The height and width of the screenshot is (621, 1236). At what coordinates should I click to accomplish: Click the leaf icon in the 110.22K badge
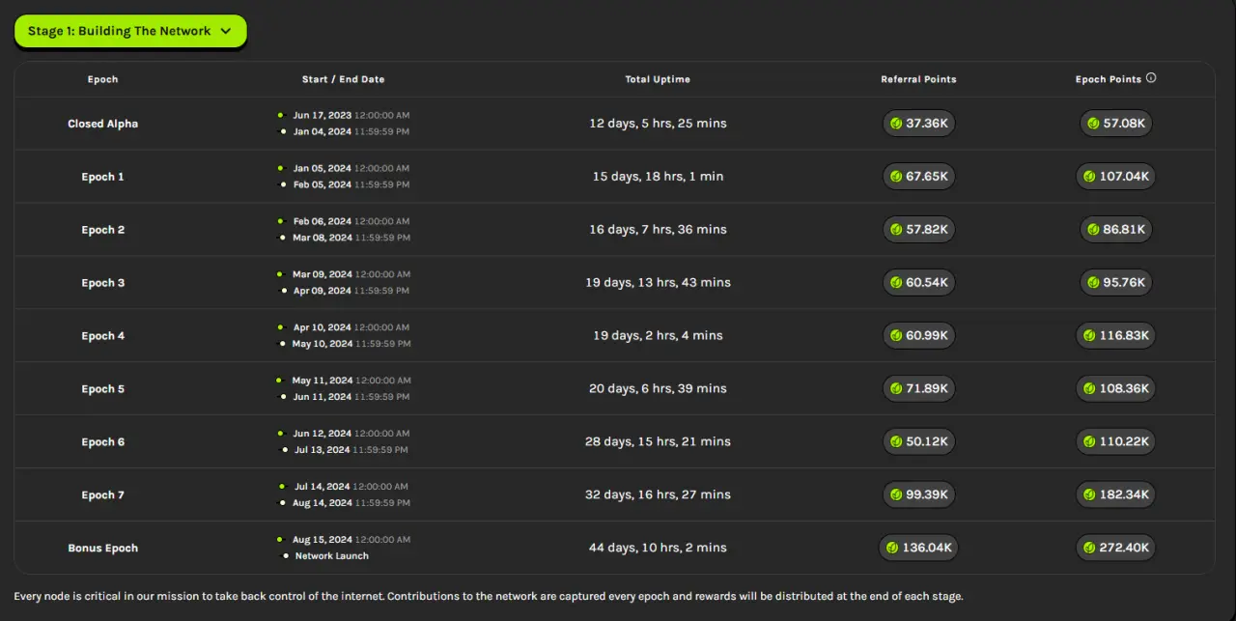tap(1089, 442)
